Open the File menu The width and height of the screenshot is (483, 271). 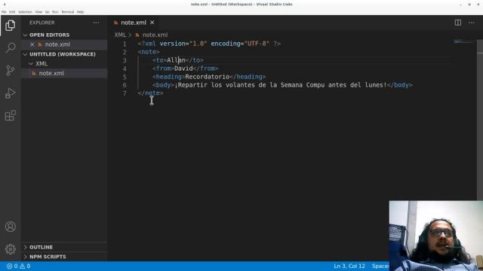tap(4, 12)
